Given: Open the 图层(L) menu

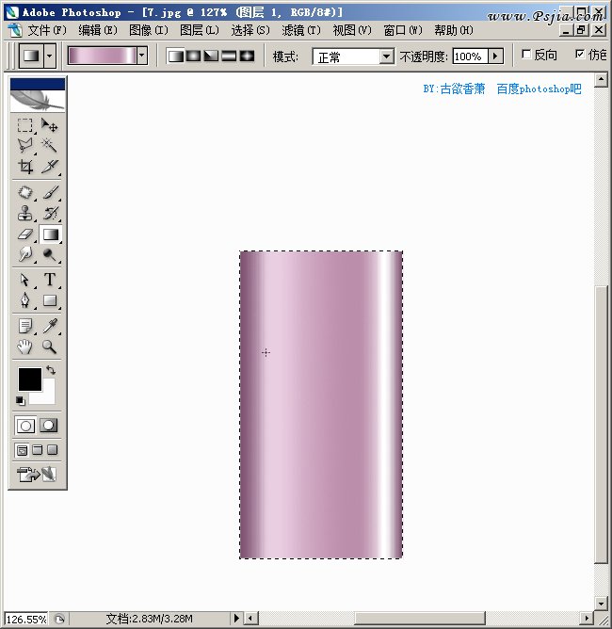Looking at the screenshot, I should click(200, 30).
